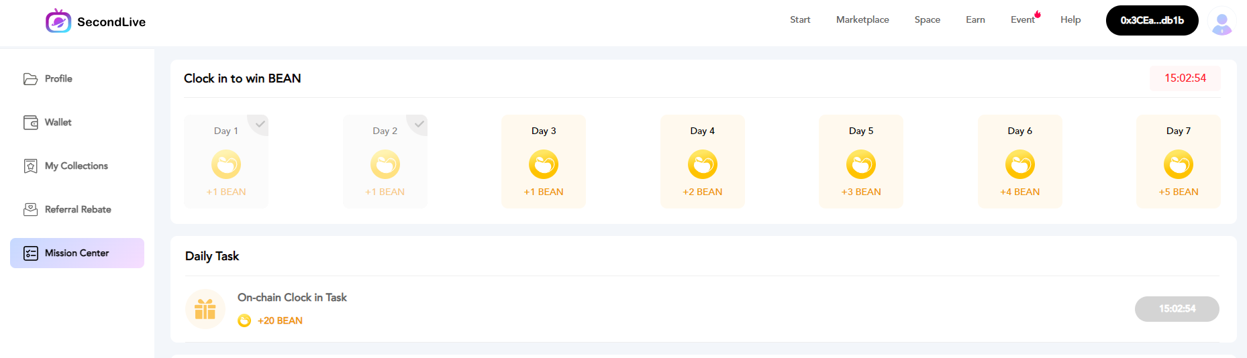
Task: Open the user avatar profile icon
Action: (x=1221, y=21)
